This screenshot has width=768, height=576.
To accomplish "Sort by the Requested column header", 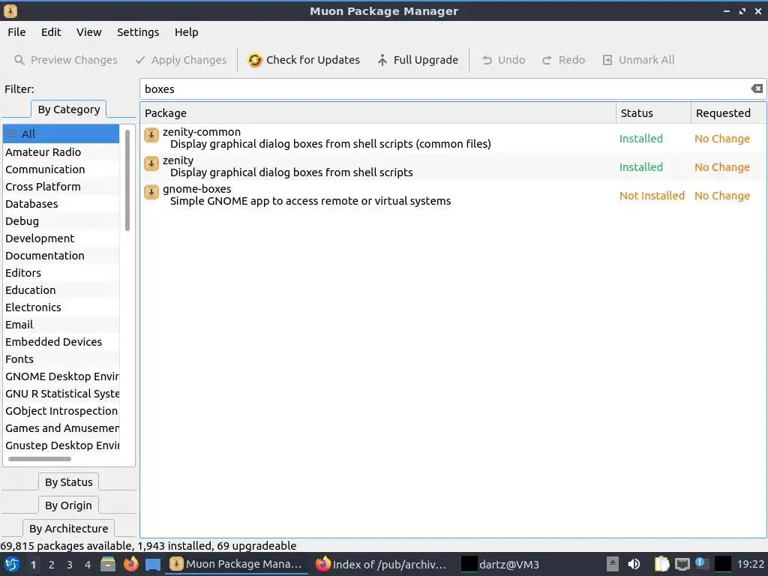I will 728,113.
